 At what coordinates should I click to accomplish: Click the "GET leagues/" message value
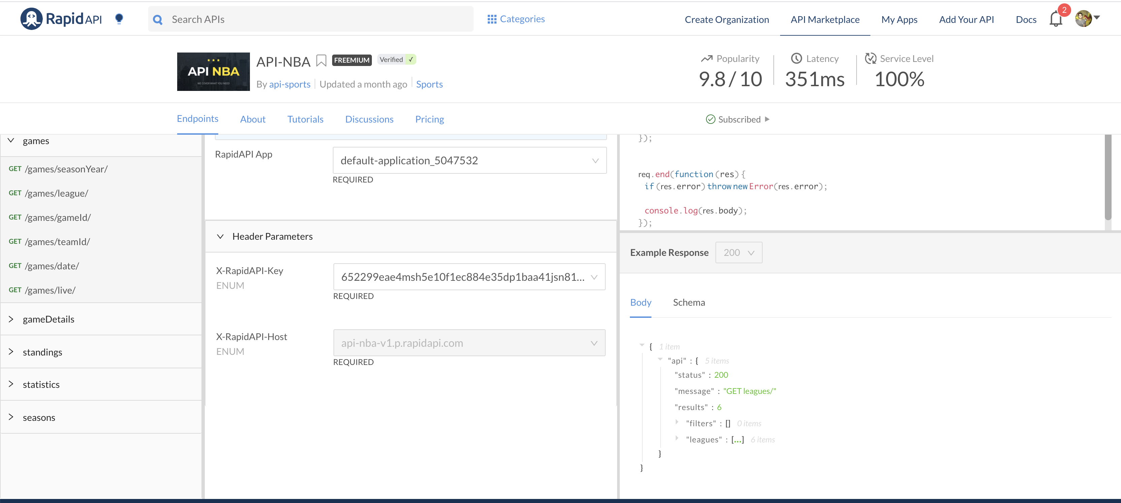click(x=749, y=391)
